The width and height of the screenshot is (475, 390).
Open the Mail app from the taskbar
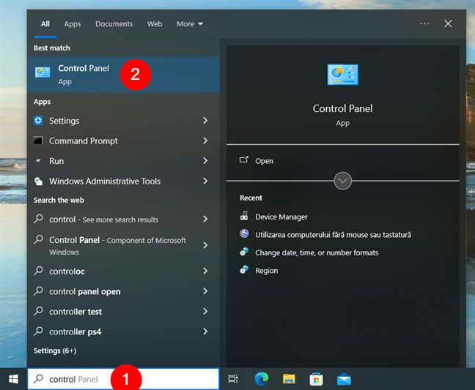pos(344,379)
